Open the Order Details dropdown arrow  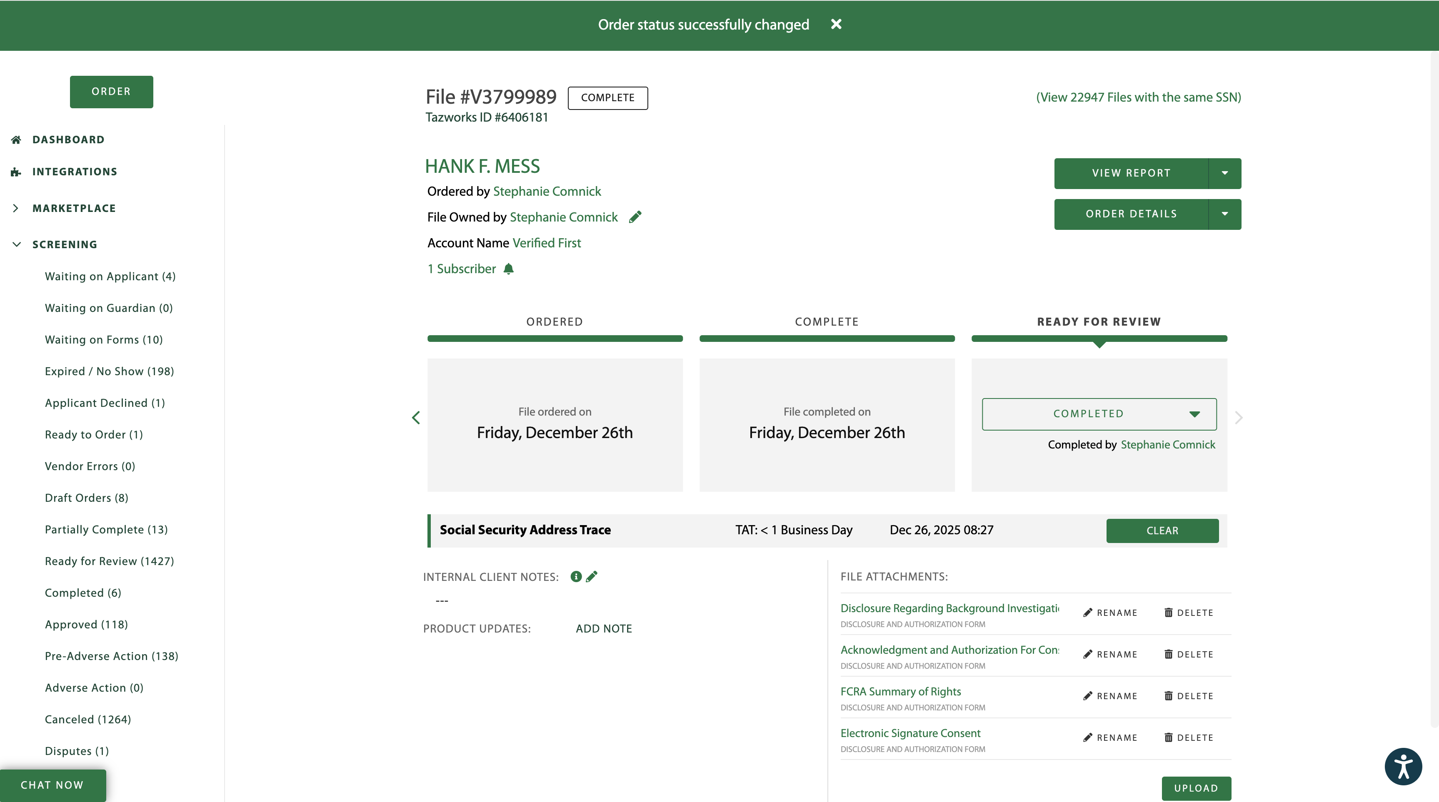(1224, 214)
